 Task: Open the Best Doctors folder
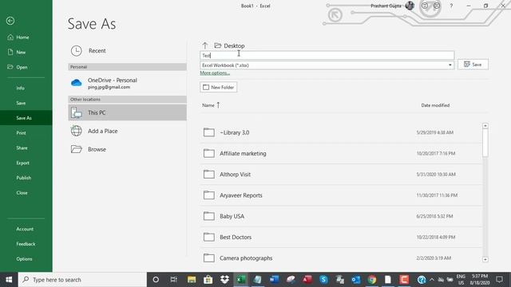[341, 238]
